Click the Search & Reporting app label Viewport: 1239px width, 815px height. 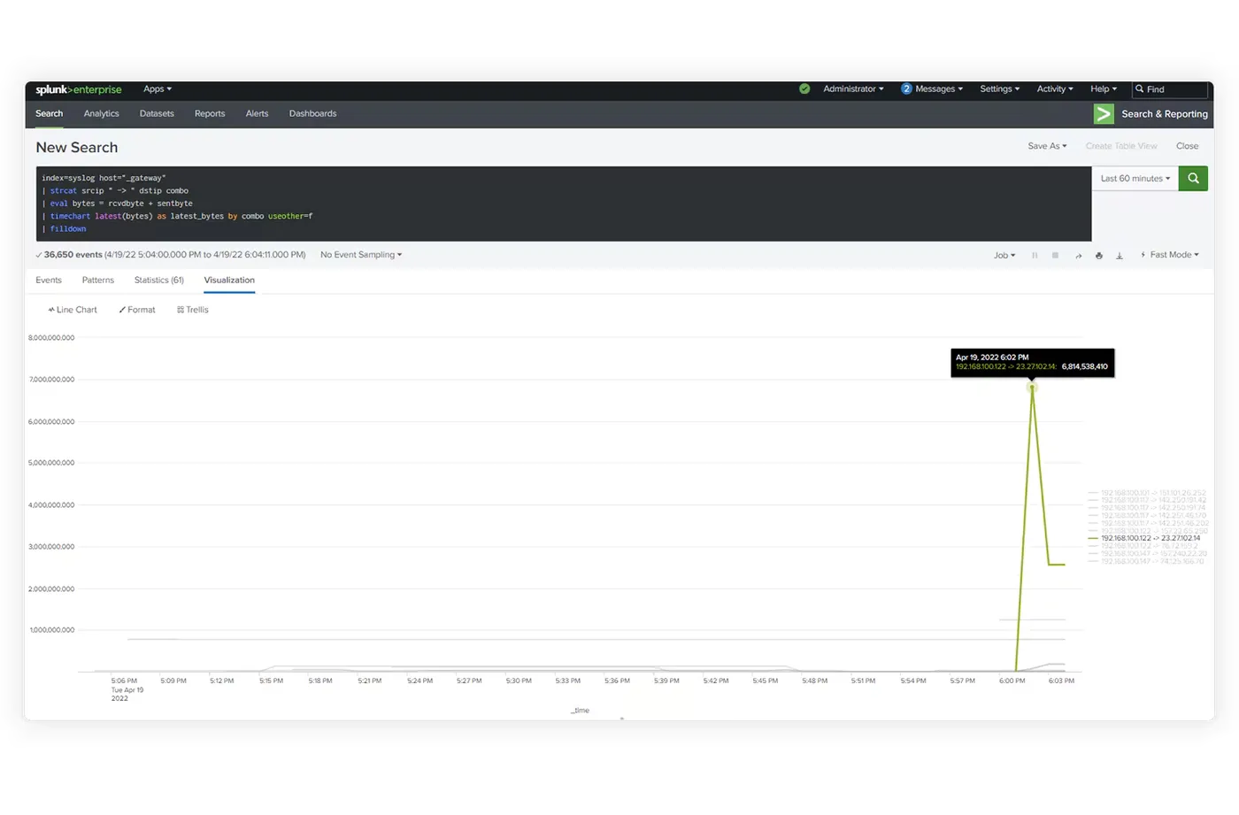pyautogui.click(x=1165, y=114)
